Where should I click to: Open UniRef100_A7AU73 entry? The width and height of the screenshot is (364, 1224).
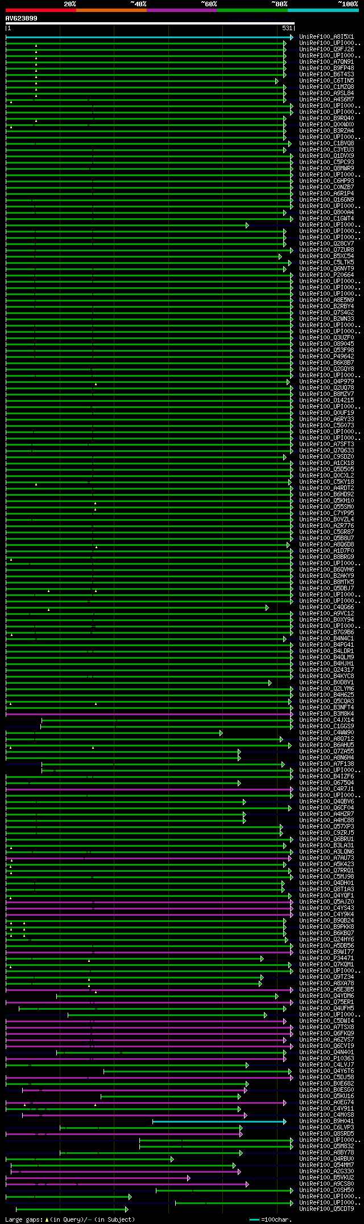tap(326, 858)
